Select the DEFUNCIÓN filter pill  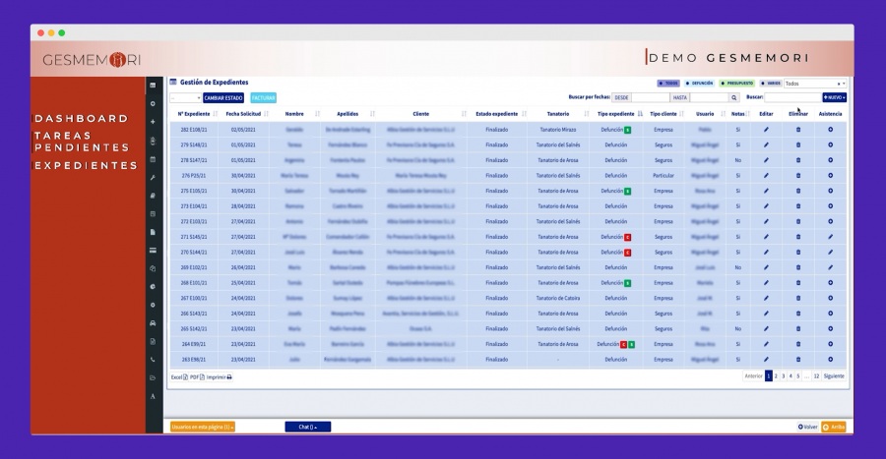coord(700,84)
